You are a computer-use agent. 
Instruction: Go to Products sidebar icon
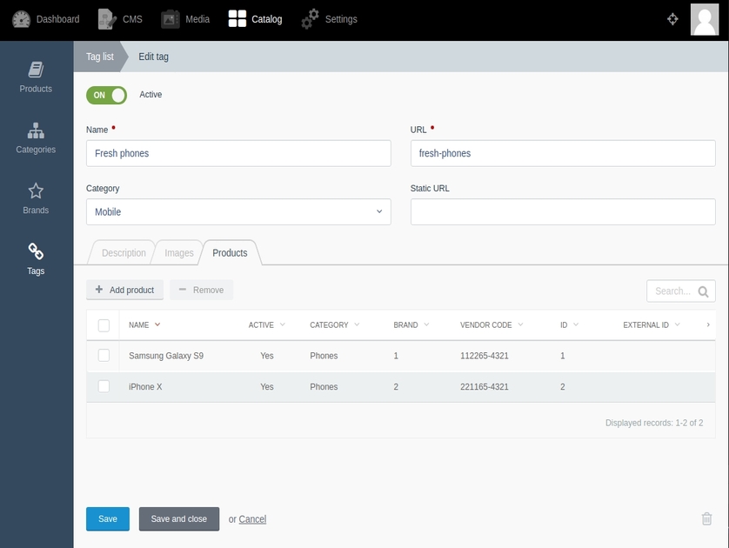point(36,70)
